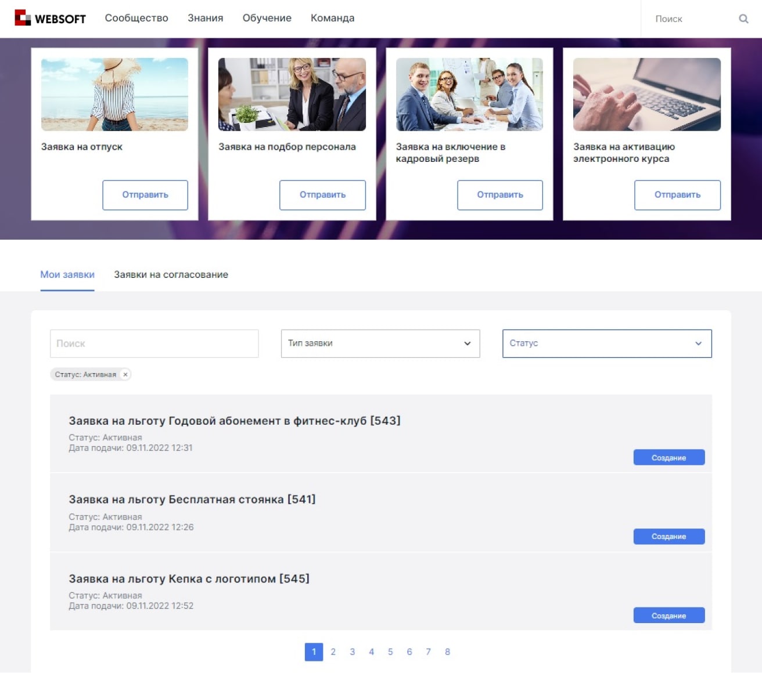Go to pagination page 6
This screenshot has width=762, height=673.
tap(409, 652)
